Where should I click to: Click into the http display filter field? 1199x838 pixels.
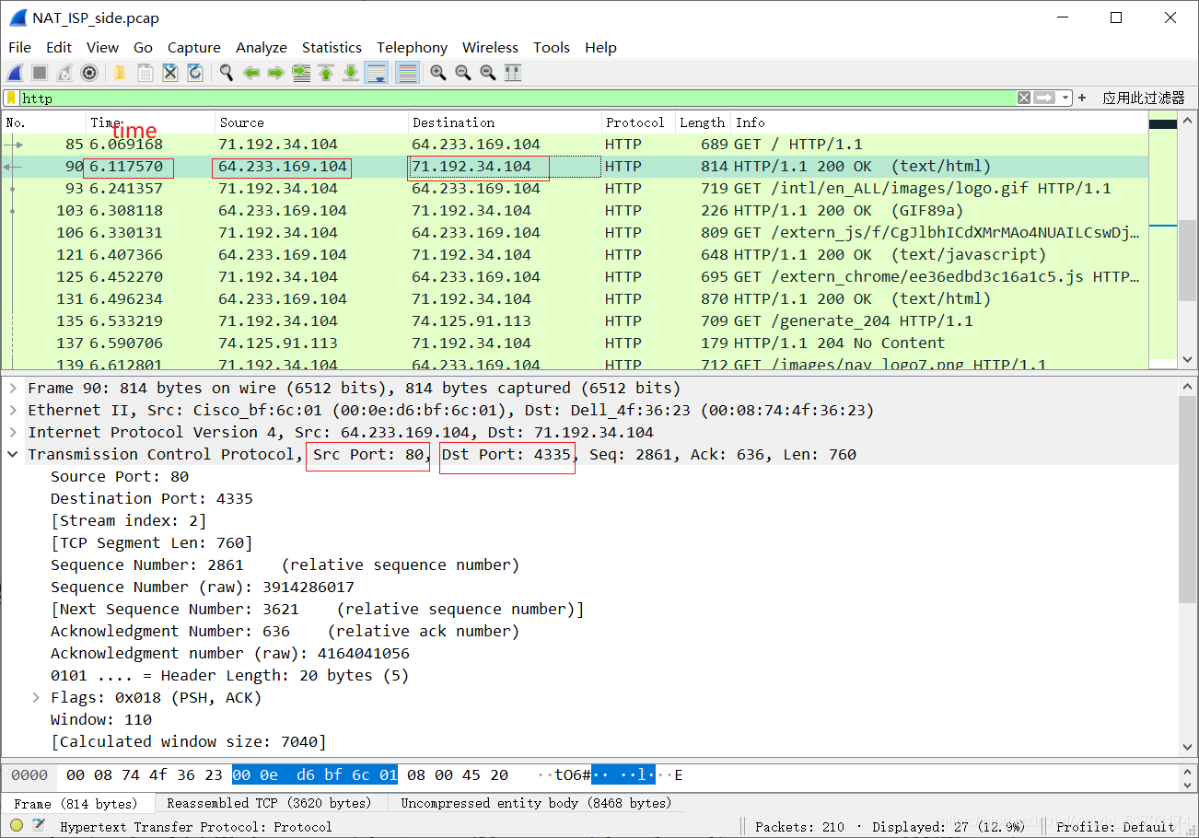516,98
